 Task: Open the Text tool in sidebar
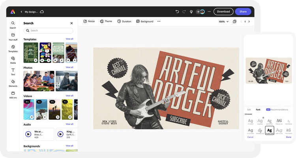coord(13,72)
